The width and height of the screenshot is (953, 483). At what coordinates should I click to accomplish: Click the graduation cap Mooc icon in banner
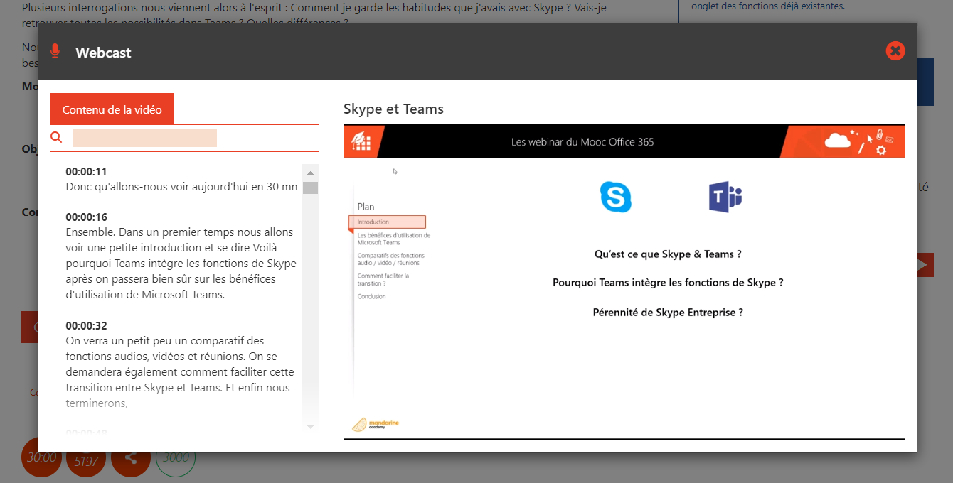(x=361, y=142)
